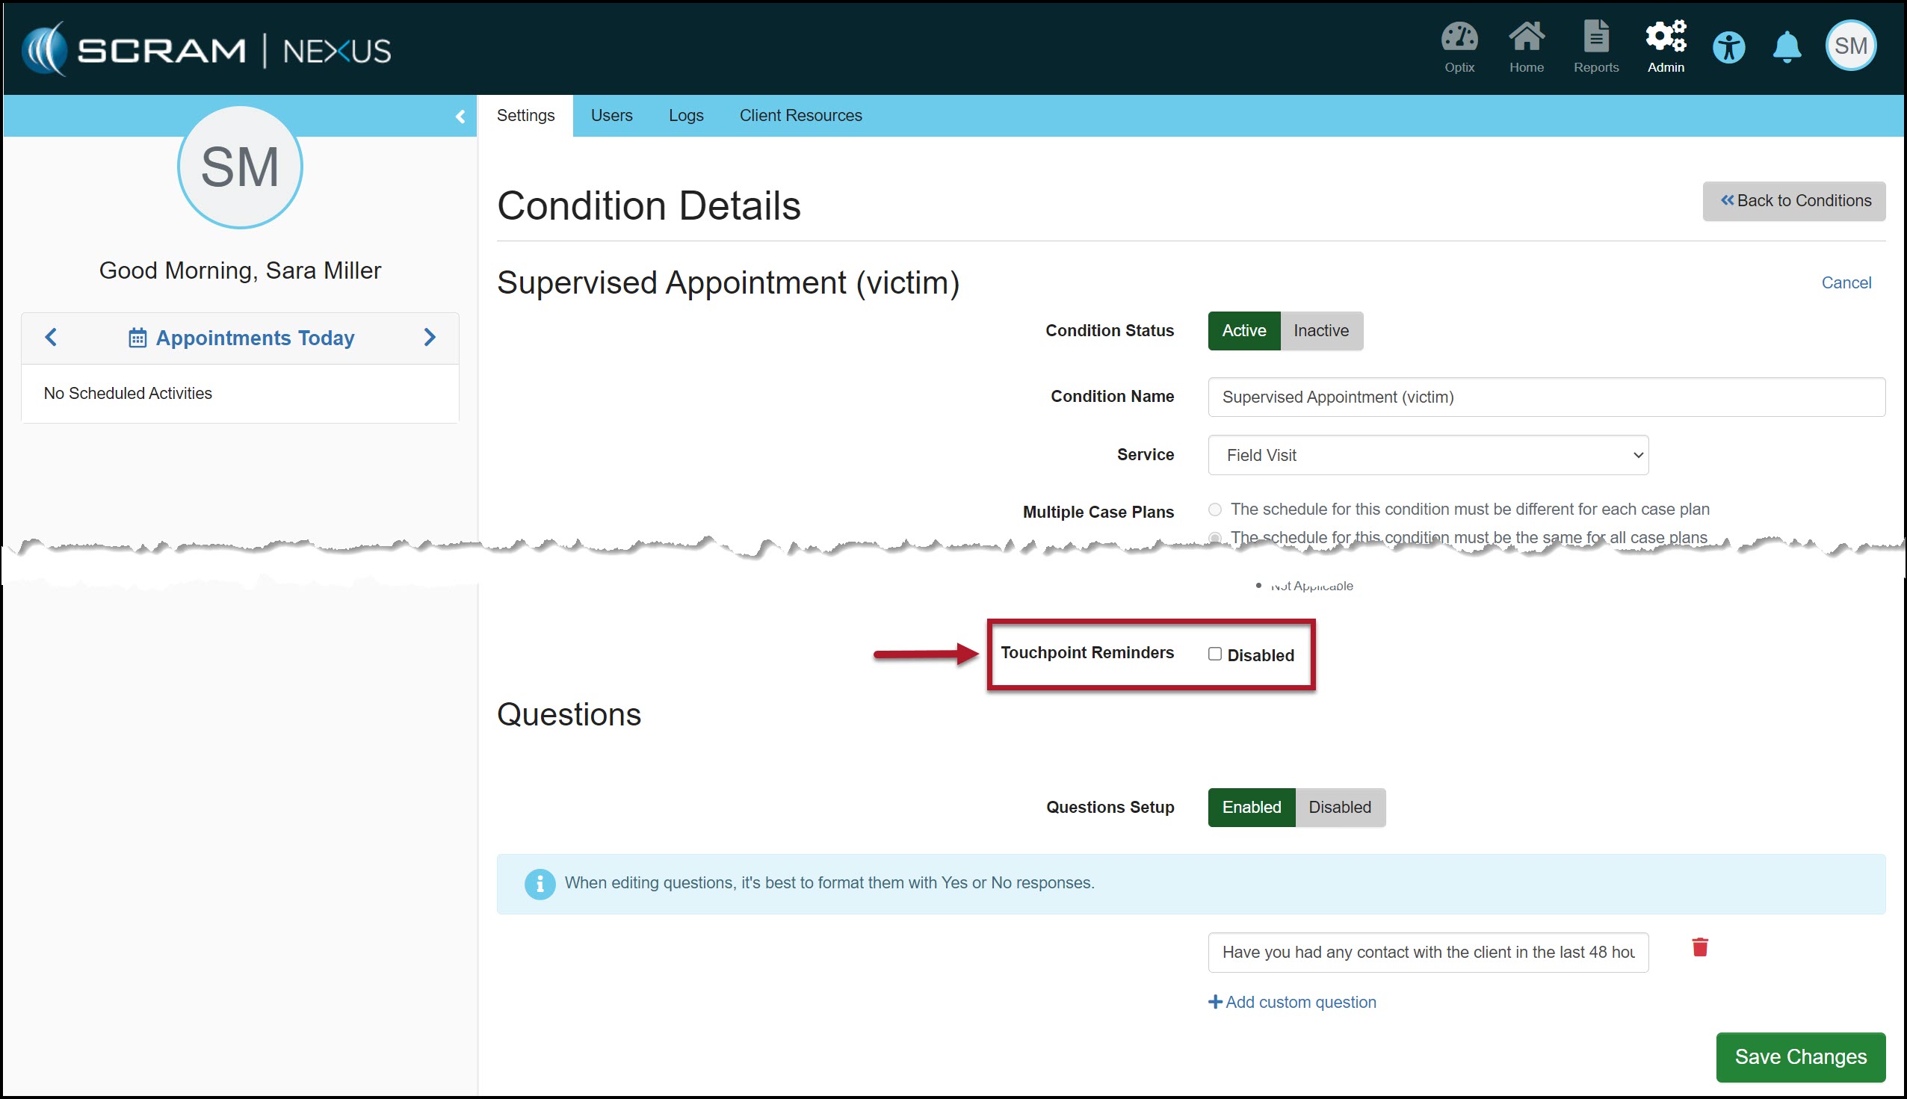
Task: Open the Optix dashboard icon
Action: pyautogui.click(x=1459, y=46)
